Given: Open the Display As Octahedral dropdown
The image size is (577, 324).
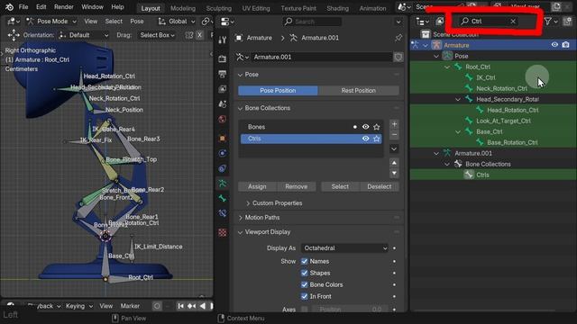Looking at the screenshot, I should (344, 248).
